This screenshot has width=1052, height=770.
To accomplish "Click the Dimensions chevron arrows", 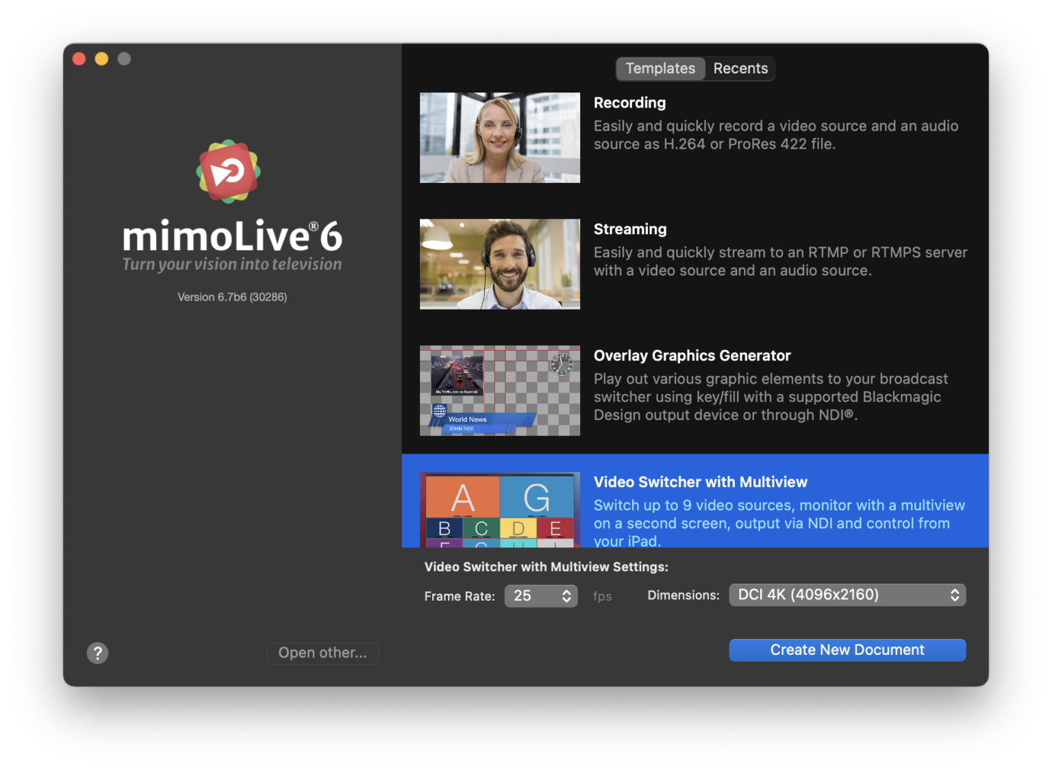I will pyautogui.click(x=955, y=595).
